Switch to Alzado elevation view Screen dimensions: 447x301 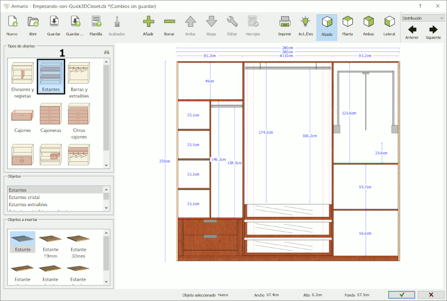327,27
